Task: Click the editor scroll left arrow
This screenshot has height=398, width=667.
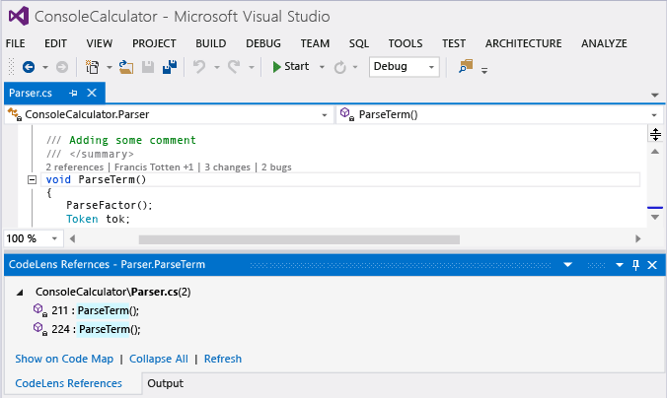Action: point(72,238)
